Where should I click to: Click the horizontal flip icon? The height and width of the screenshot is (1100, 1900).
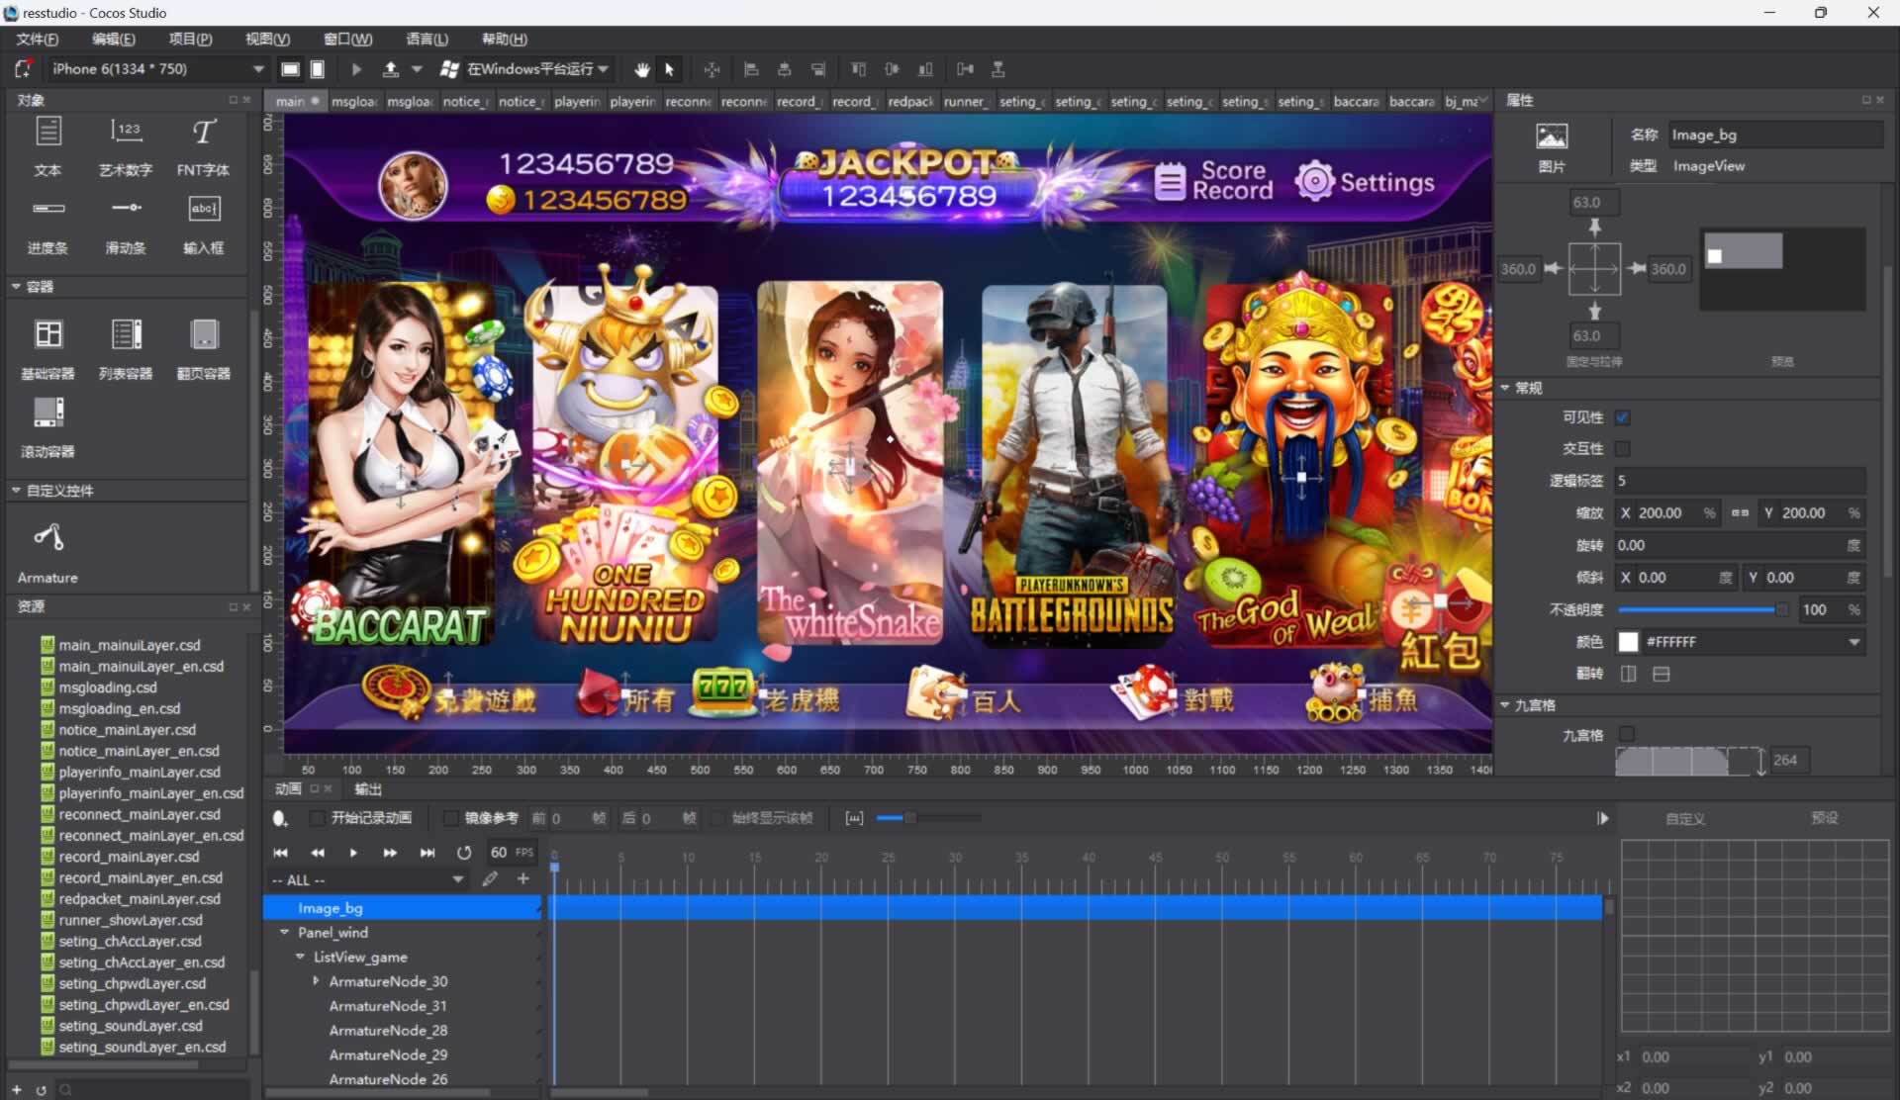[1628, 674]
